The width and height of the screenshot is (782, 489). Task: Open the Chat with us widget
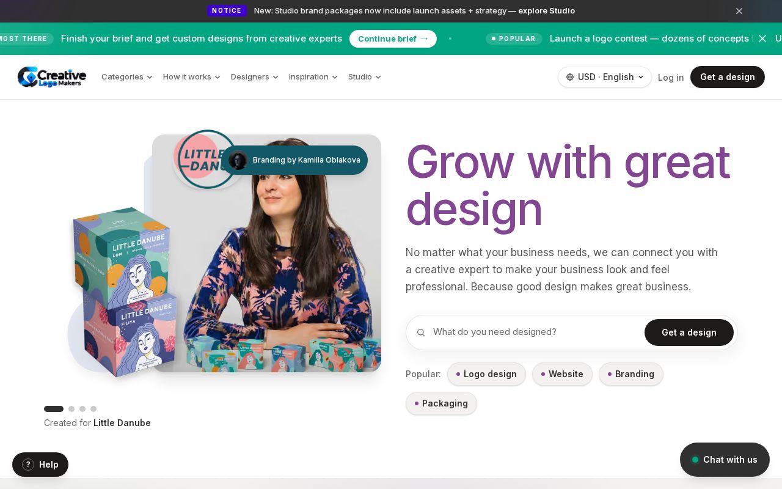(725, 460)
